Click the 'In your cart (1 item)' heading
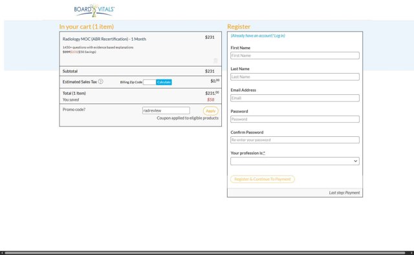 coord(87,26)
